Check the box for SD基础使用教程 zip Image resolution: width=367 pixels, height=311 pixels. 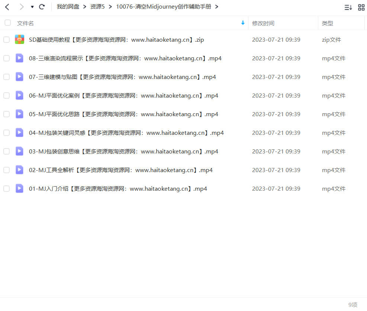(x=7, y=39)
